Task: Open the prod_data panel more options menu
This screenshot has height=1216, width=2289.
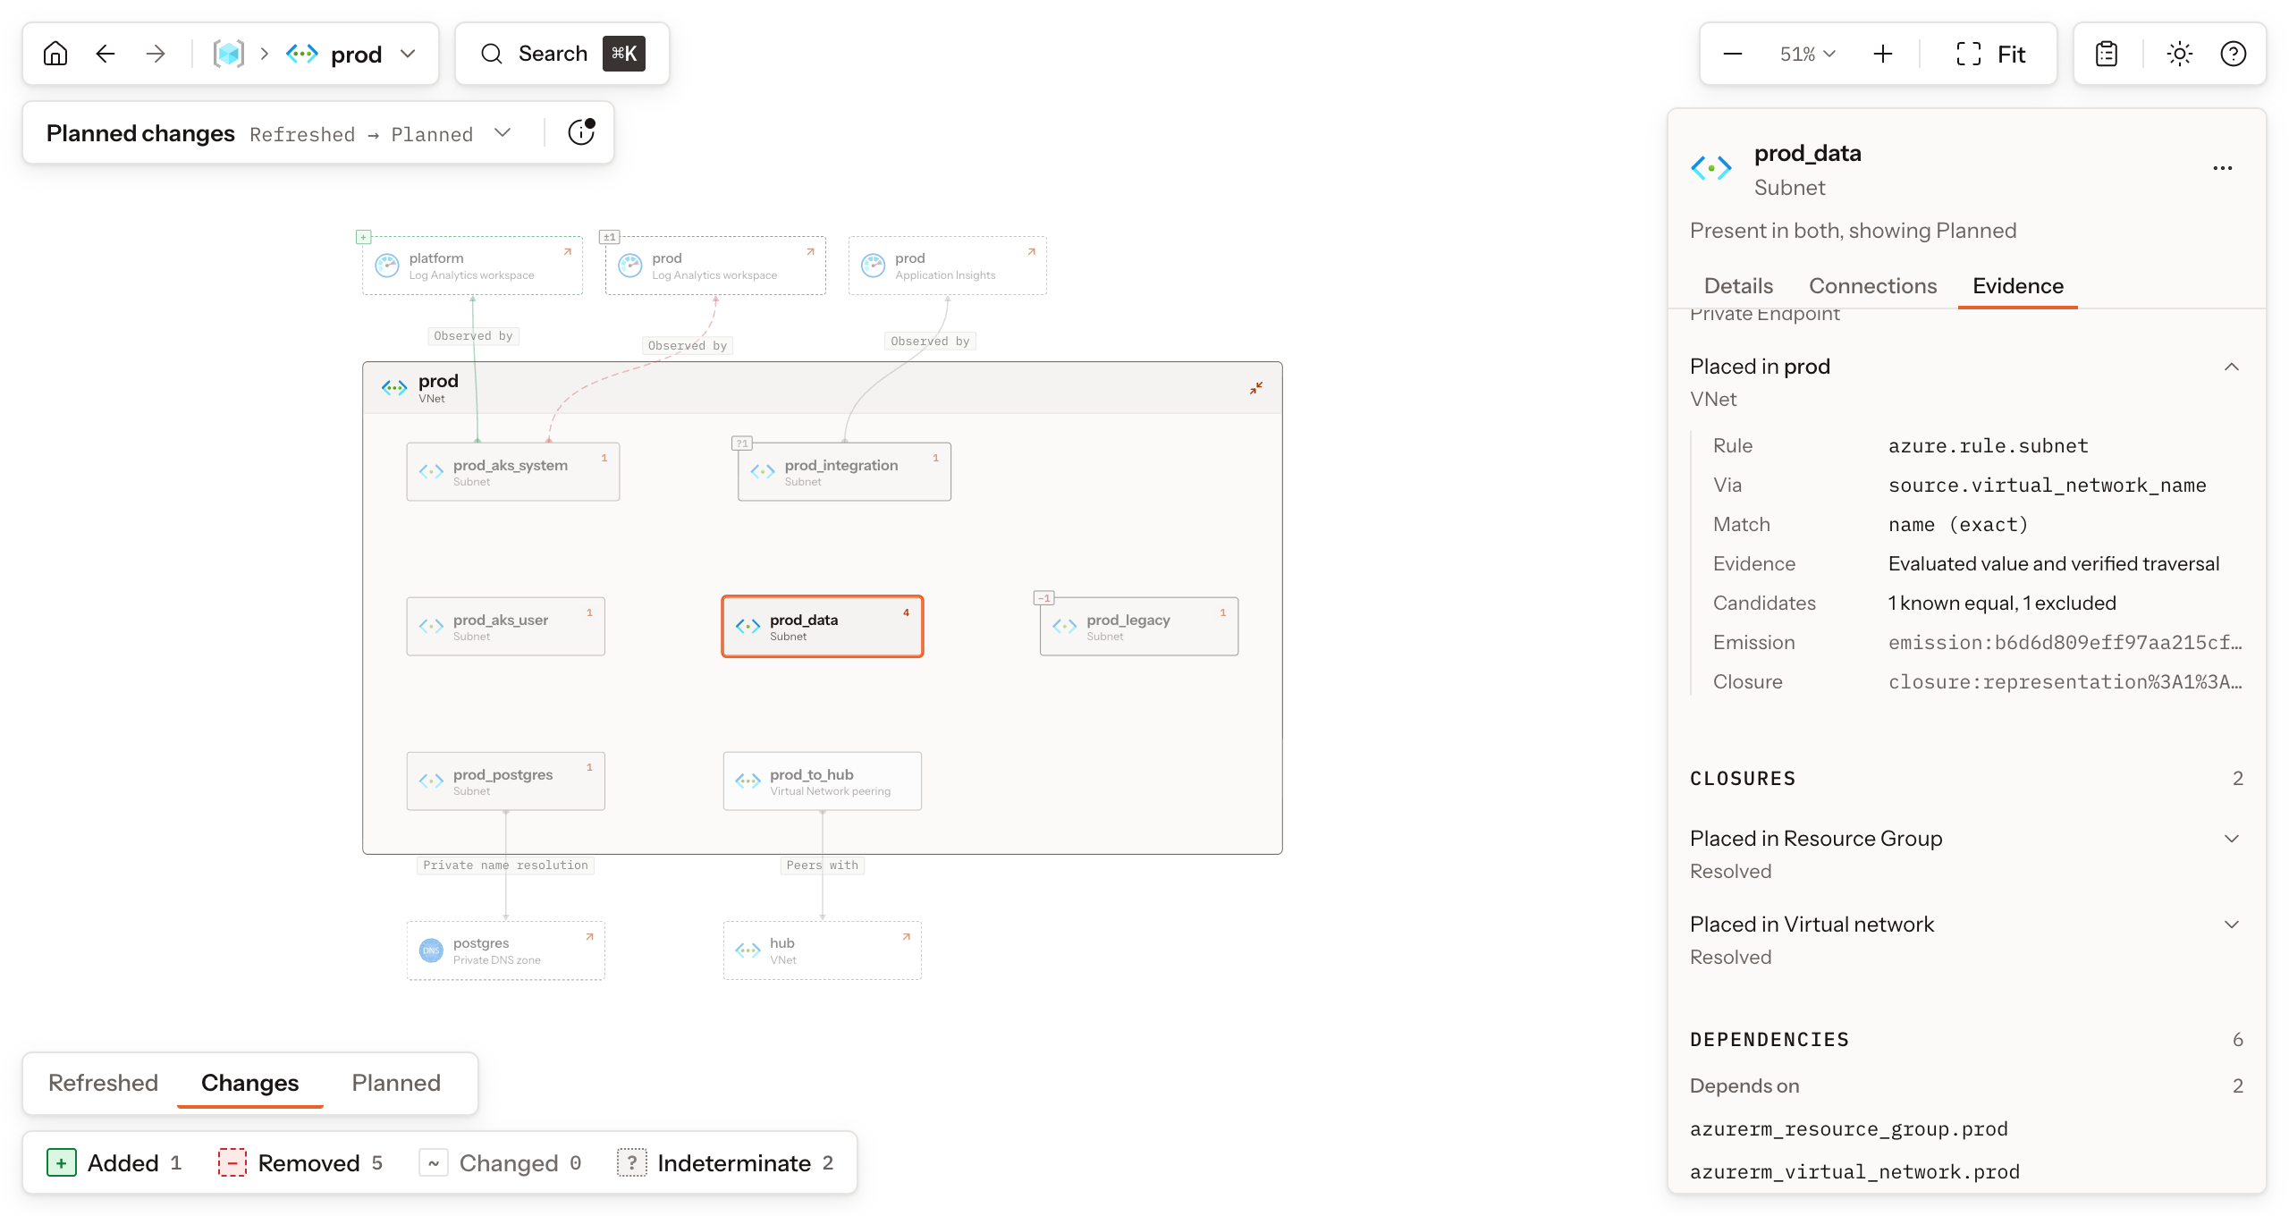Action: (x=2223, y=168)
